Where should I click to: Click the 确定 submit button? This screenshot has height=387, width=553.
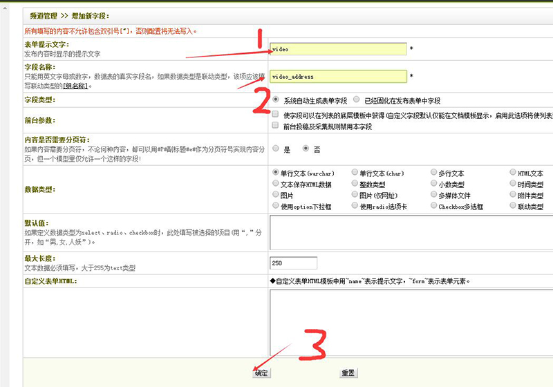point(261,372)
